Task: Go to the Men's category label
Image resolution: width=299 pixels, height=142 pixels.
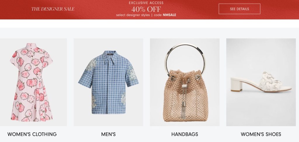Action: point(108,134)
